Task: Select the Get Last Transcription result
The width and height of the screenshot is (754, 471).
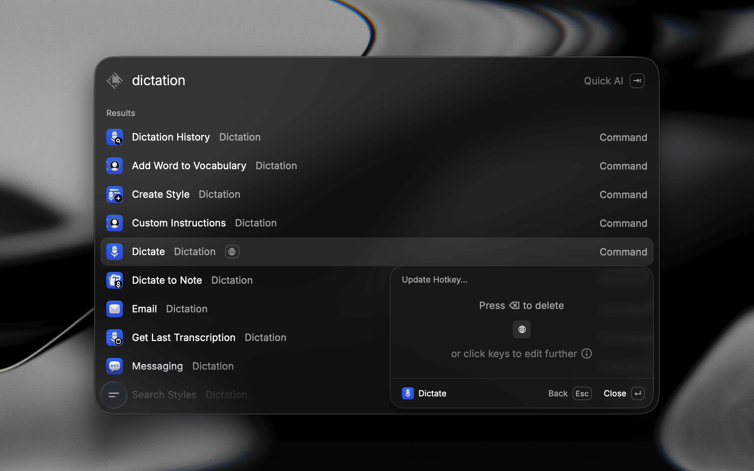Action: [x=245, y=338]
